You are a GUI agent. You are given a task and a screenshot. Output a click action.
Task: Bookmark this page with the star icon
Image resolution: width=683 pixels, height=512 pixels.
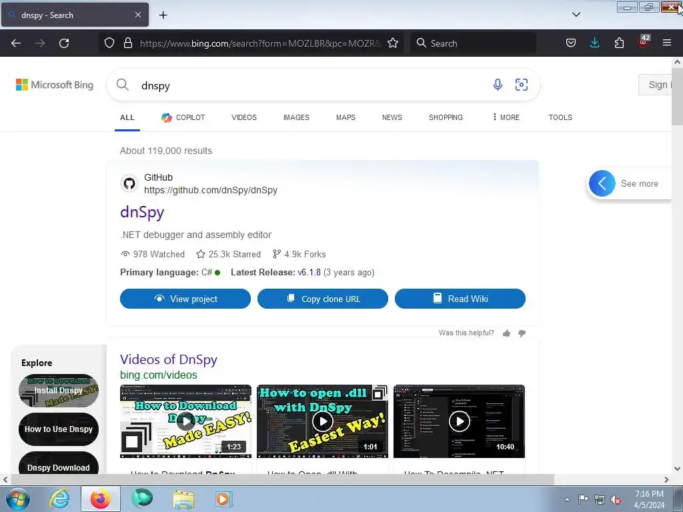(x=393, y=43)
